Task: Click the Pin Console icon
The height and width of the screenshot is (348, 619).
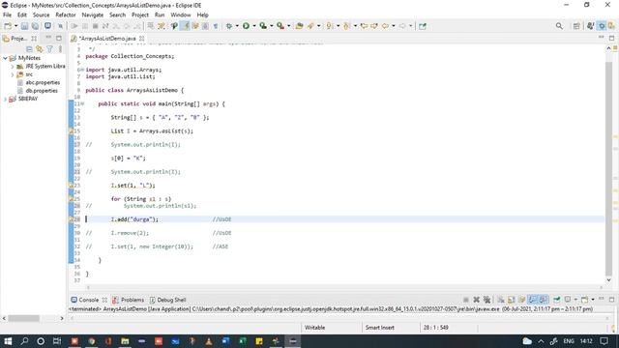Action: tap(557, 300)
